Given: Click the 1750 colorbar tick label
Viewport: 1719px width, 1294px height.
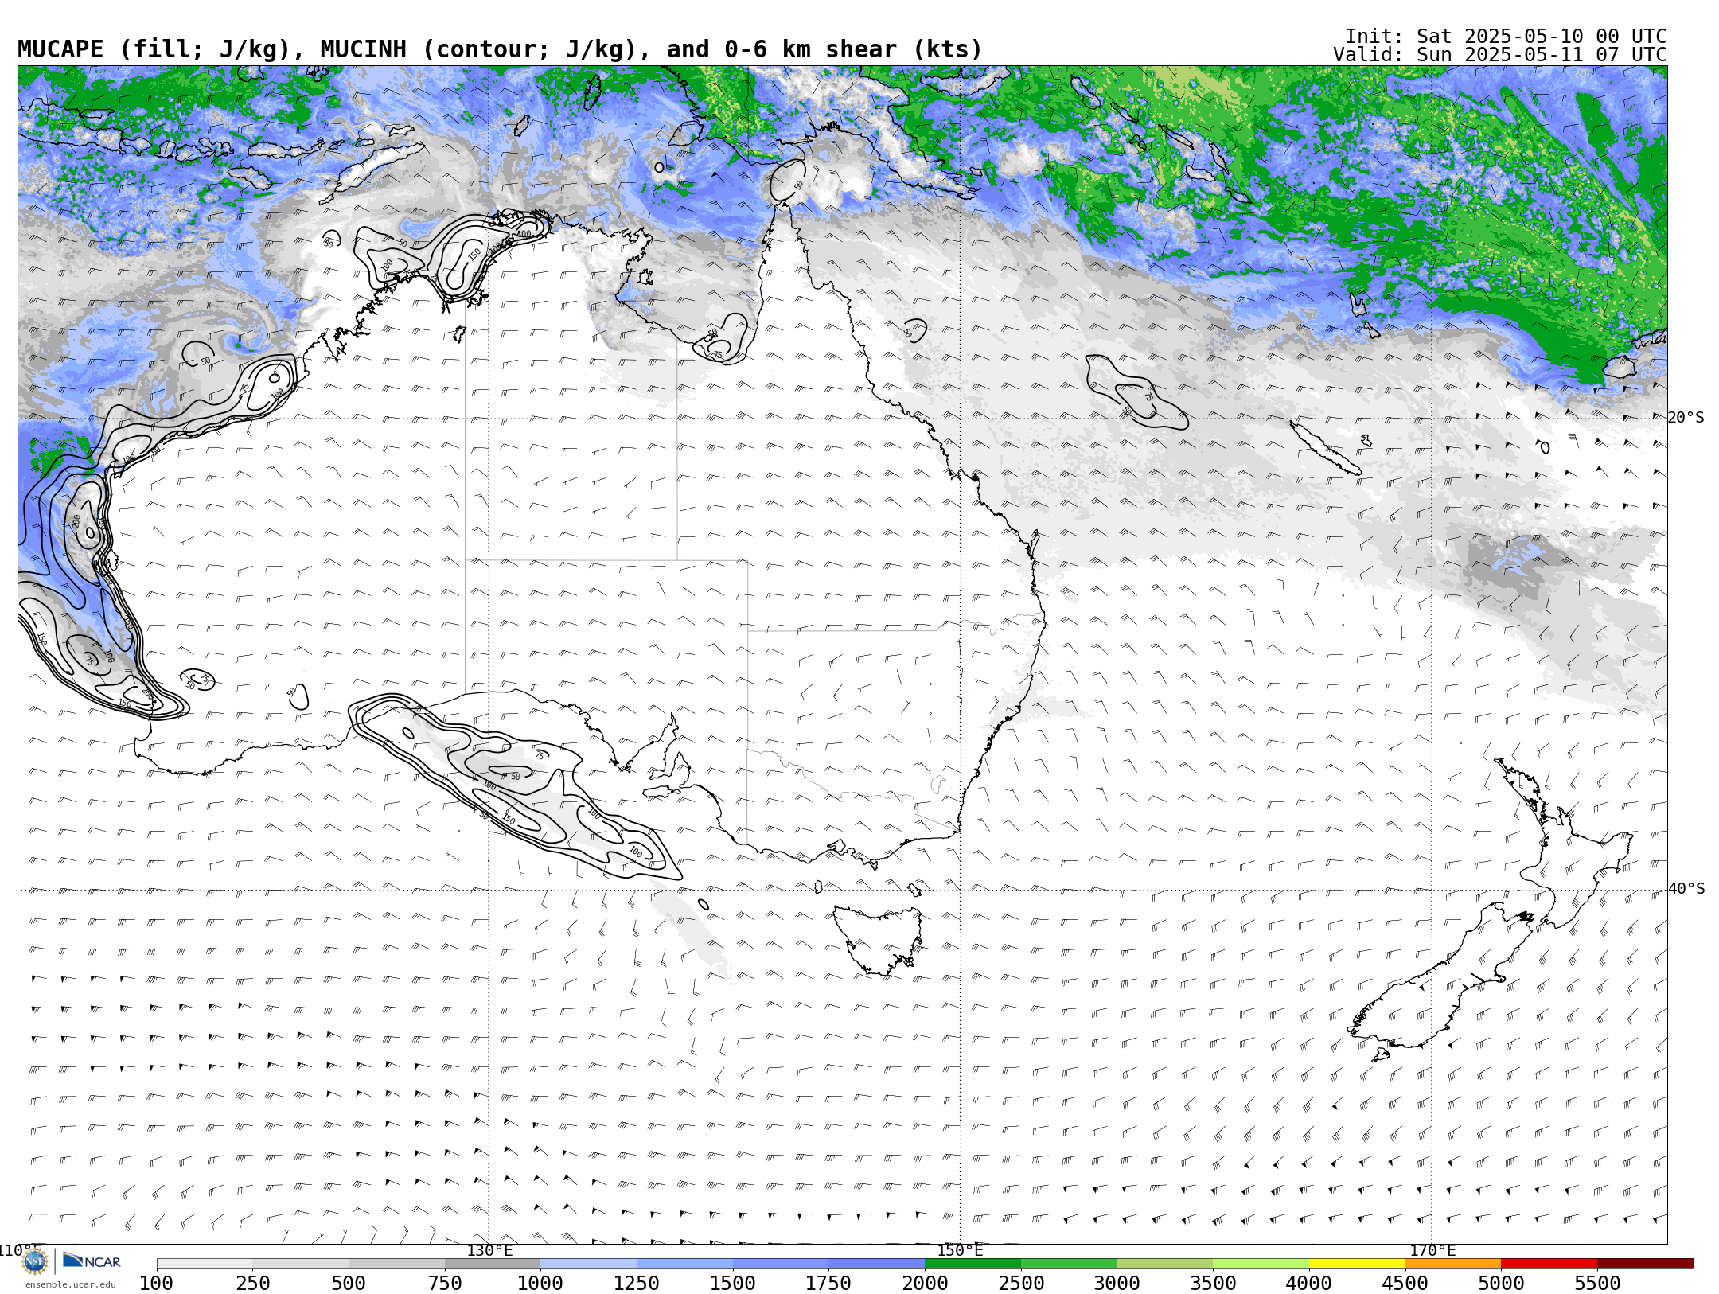Looking at the screenshot, I should 828,1283.
